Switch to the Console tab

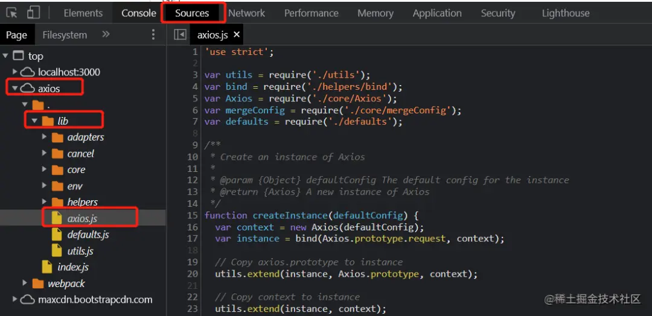(x=138, y=13)
